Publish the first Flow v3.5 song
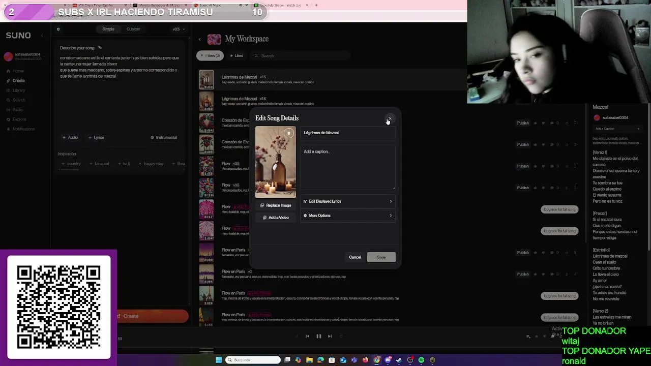Viewport: 651px width, 366px height. tap(523, 166)
